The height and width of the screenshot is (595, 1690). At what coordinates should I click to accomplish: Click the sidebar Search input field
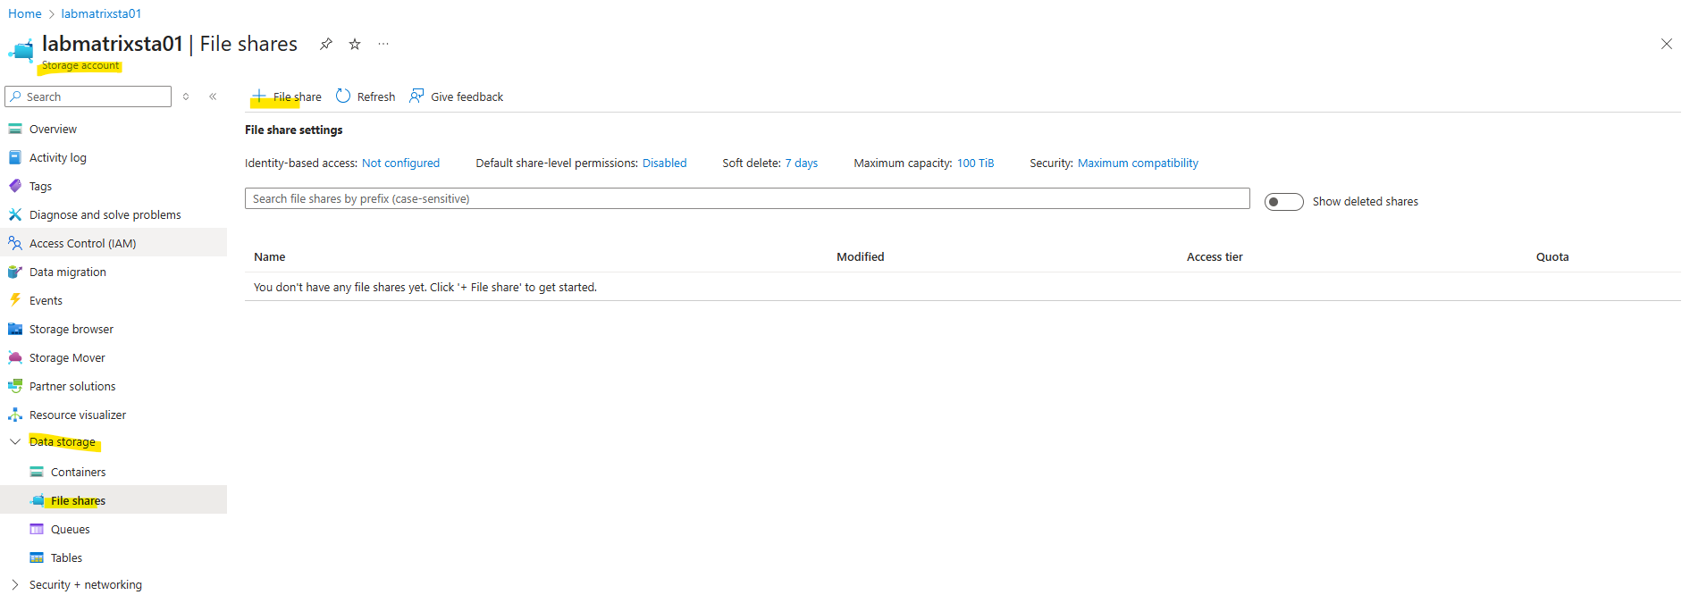[x=88, y=96]
